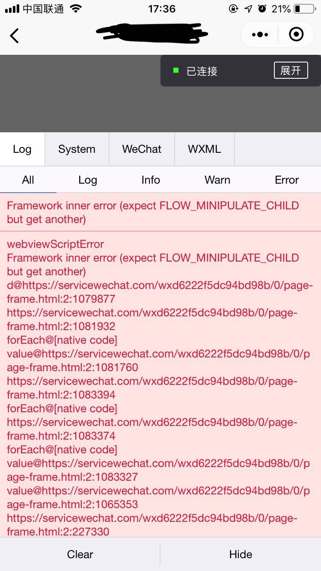Tap the stack line ending 2:1079877
Image resolution: width=321 pixels, height=571 pixels.
pyautogui.click(x=160, y=292)
